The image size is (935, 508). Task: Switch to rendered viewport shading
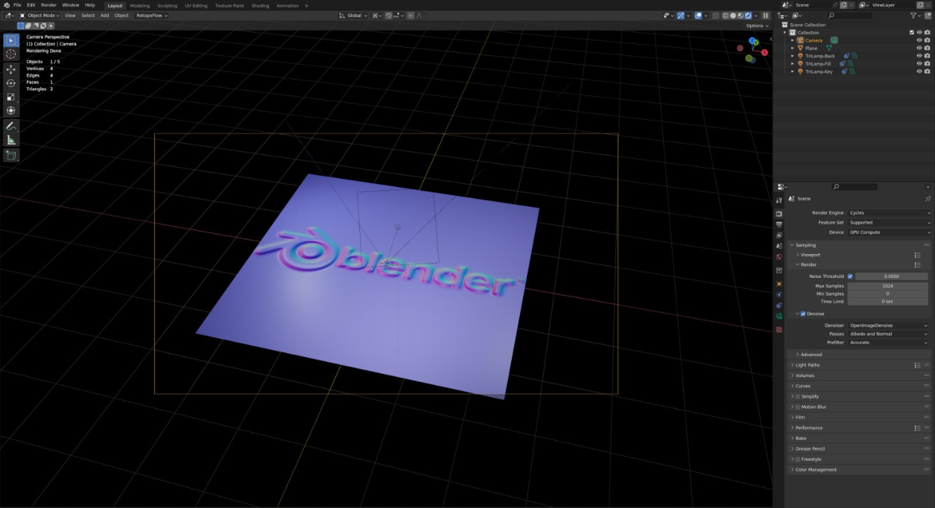coord(747,15)
